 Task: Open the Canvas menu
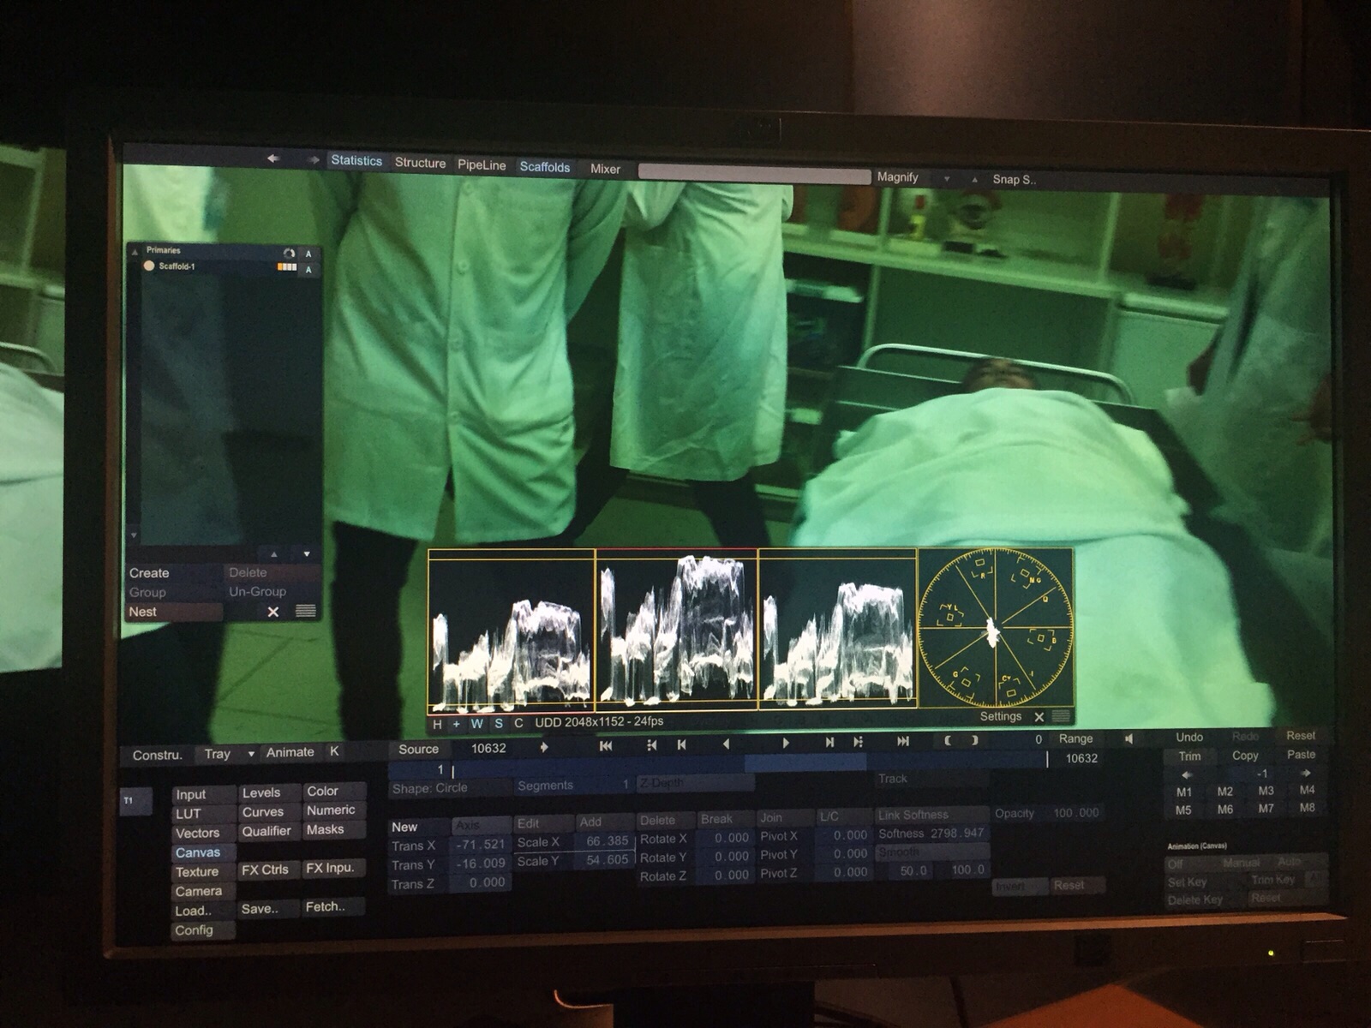click(x=204, y=852)
